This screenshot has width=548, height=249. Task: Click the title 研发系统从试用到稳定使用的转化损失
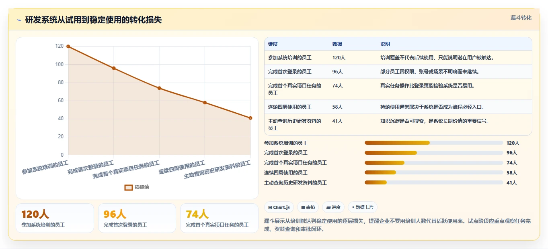click(93, 20)
